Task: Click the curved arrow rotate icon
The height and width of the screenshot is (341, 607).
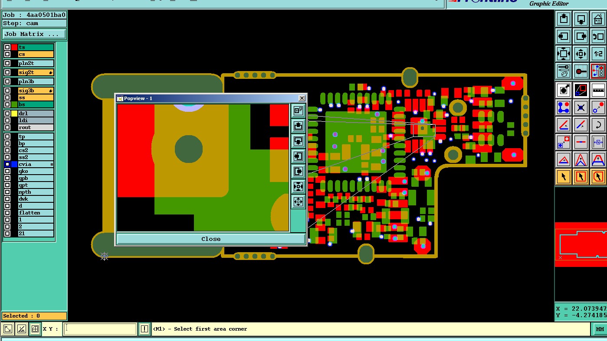Action: (x=598, y=125)
